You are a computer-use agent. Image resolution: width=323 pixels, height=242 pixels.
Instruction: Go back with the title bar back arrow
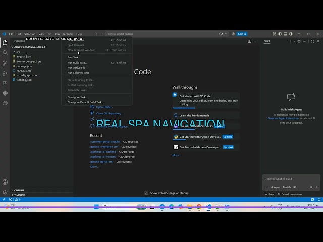click(x=97, y=34)
